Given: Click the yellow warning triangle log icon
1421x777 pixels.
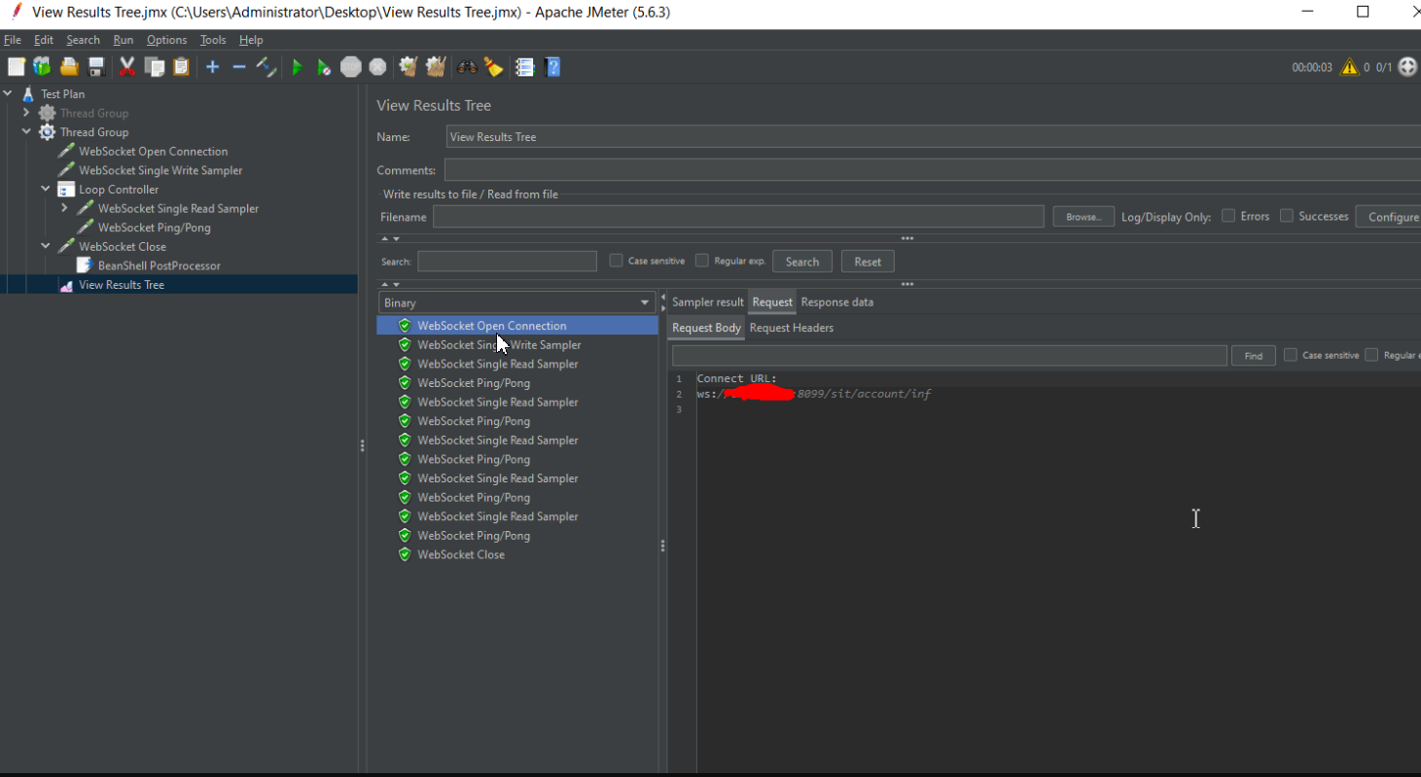Looking at the screenshot, I should pos(1349,67).
